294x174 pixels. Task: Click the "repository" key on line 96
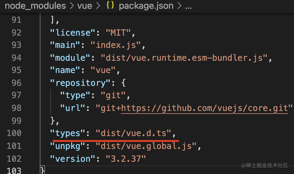[x=80, y=83]
